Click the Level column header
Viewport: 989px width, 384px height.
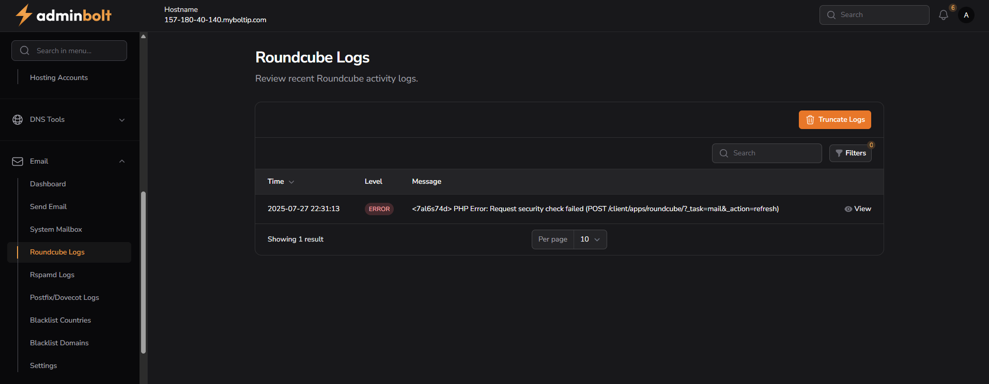[x=374, y=182]
